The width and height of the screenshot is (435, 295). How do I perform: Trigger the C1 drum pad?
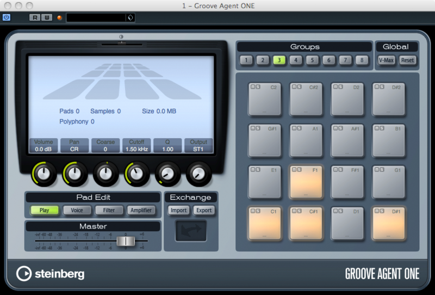coord(265,223)
